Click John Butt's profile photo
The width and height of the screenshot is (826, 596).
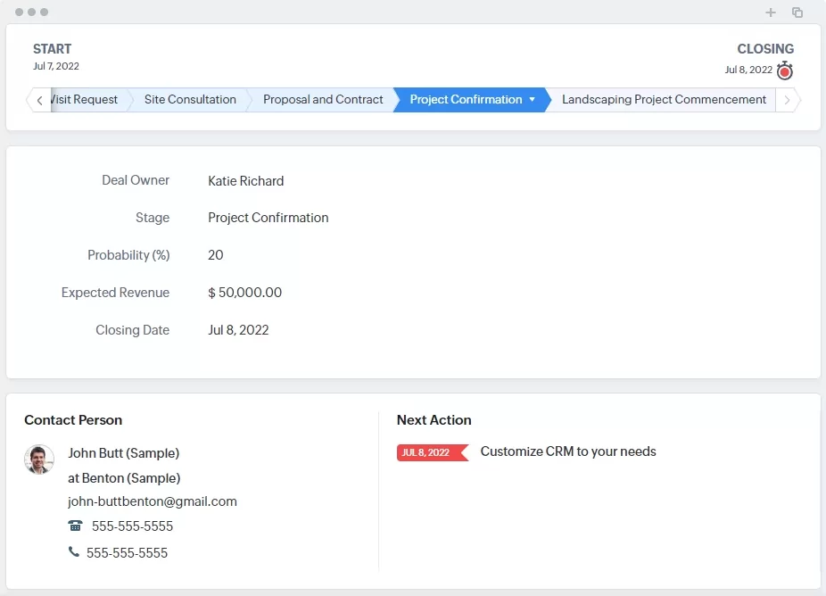(39, 459)
